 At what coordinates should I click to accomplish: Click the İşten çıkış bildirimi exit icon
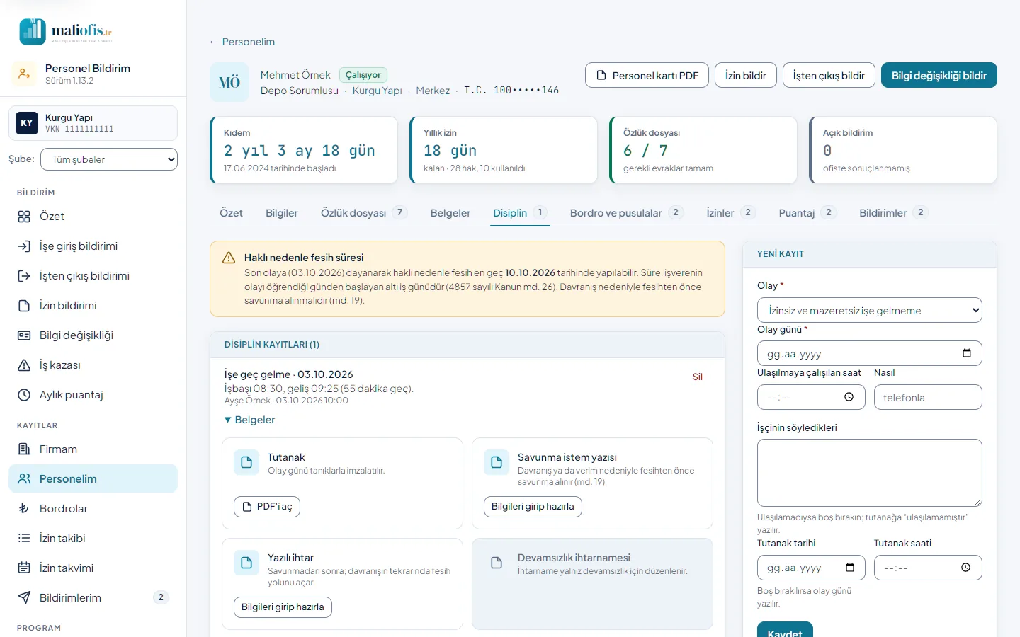(x=24, y=276)
